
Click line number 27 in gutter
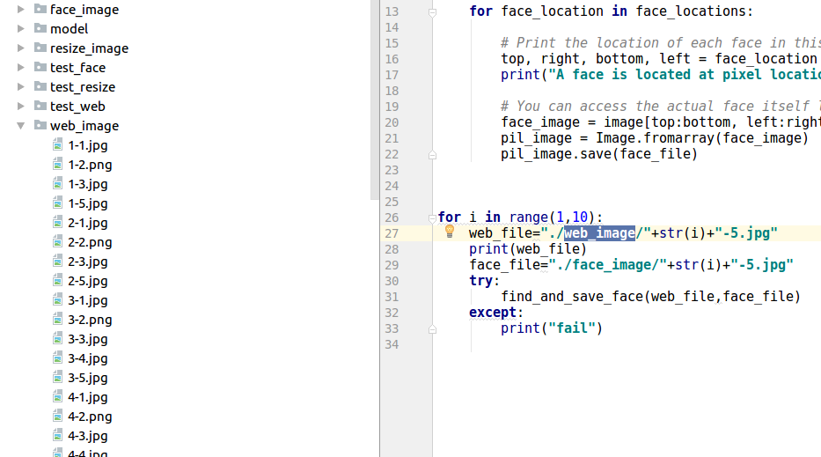click(392, 233)
